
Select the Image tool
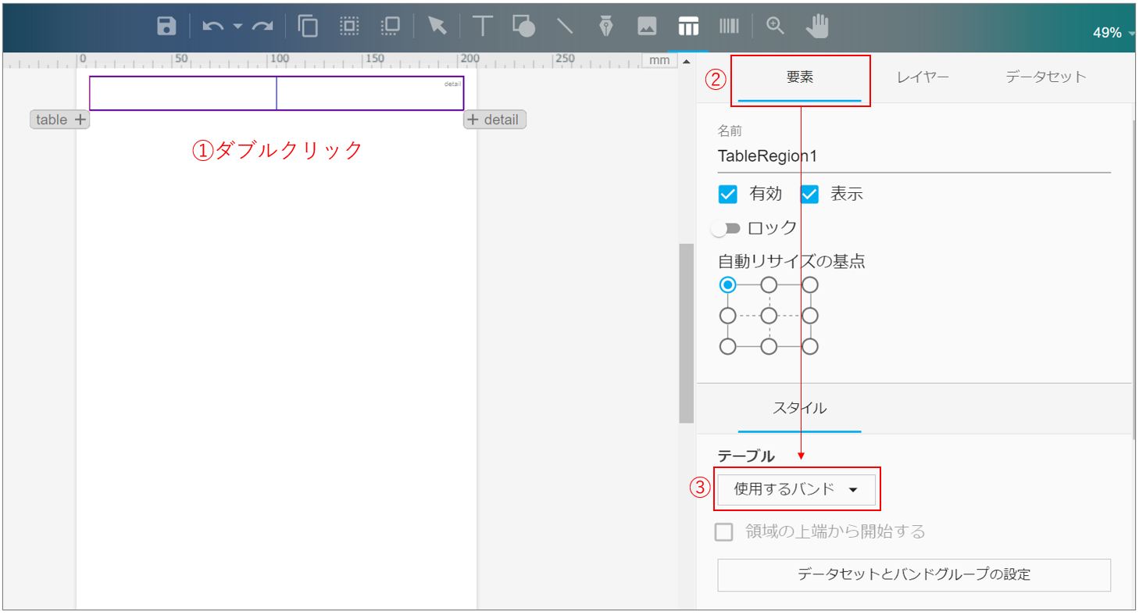[x=647, y=26]
